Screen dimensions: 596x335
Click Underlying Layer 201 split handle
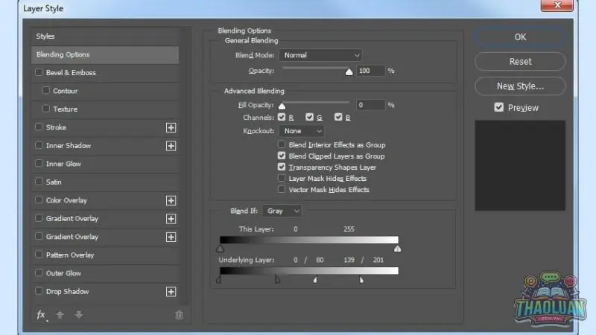[361, 280]
